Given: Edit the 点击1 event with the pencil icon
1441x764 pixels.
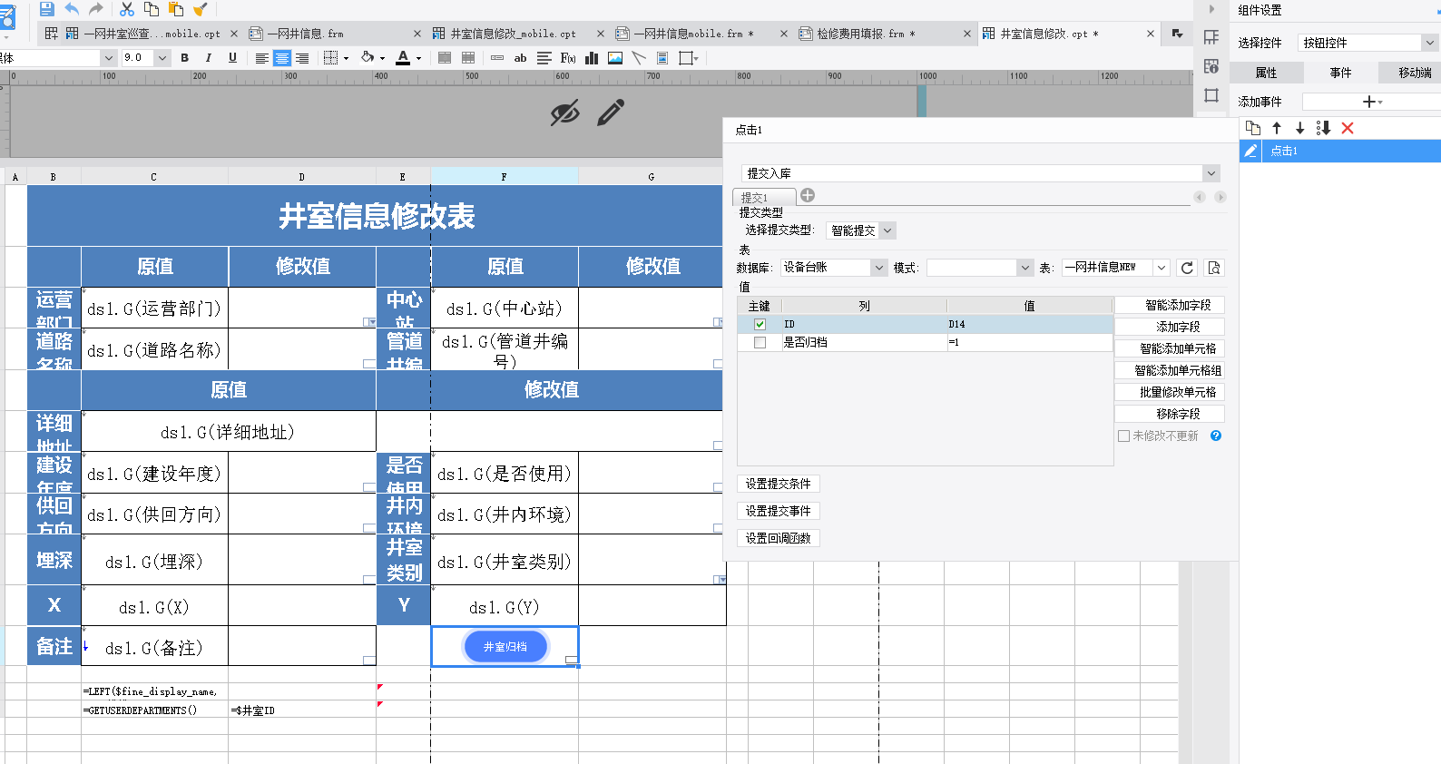Looking at the screenshot, I should pyautogui.click(x=1250, y=151).
